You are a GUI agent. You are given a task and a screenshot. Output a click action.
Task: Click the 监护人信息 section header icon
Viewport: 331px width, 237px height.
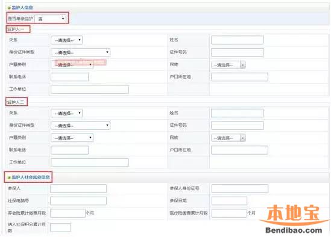tap(9, 8)
